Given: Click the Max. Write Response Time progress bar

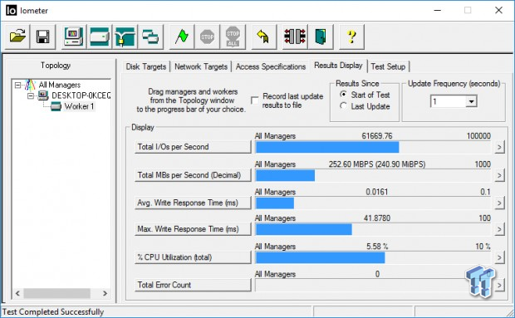Looking at the screenshot, I should 373,229.
